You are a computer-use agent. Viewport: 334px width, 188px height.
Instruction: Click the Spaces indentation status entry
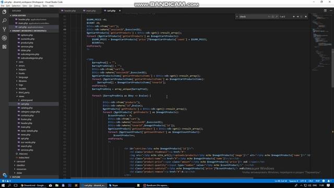coord(293,181)
